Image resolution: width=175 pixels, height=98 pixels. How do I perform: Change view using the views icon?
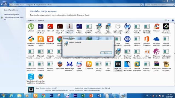tap(166, 20)
